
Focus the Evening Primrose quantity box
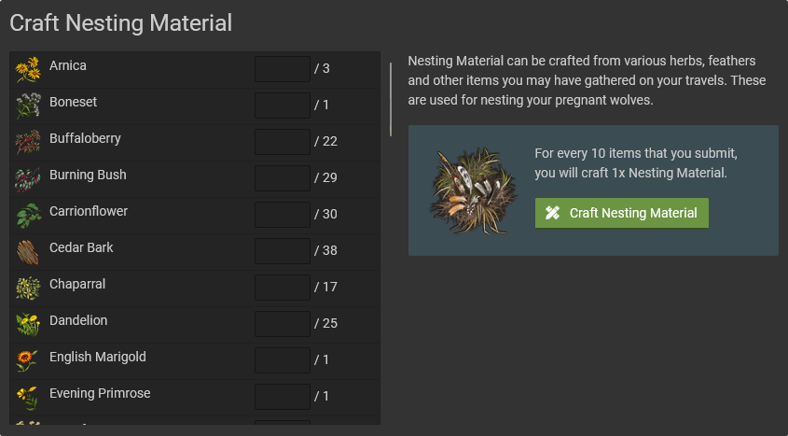click(x=282, y=397)
